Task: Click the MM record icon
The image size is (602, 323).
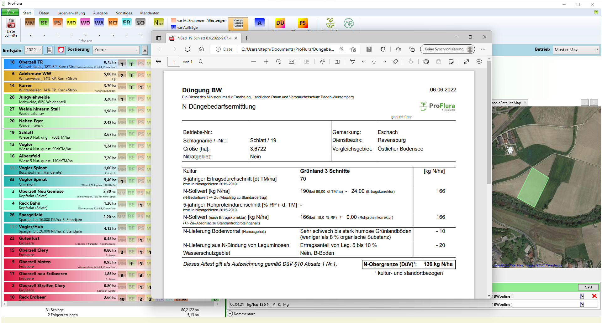Action: click(30, 23)
